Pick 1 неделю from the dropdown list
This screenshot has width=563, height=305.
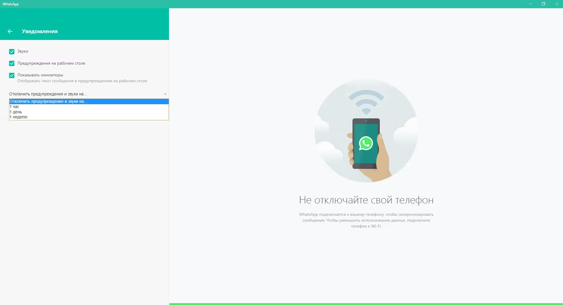tap(89, 117)
